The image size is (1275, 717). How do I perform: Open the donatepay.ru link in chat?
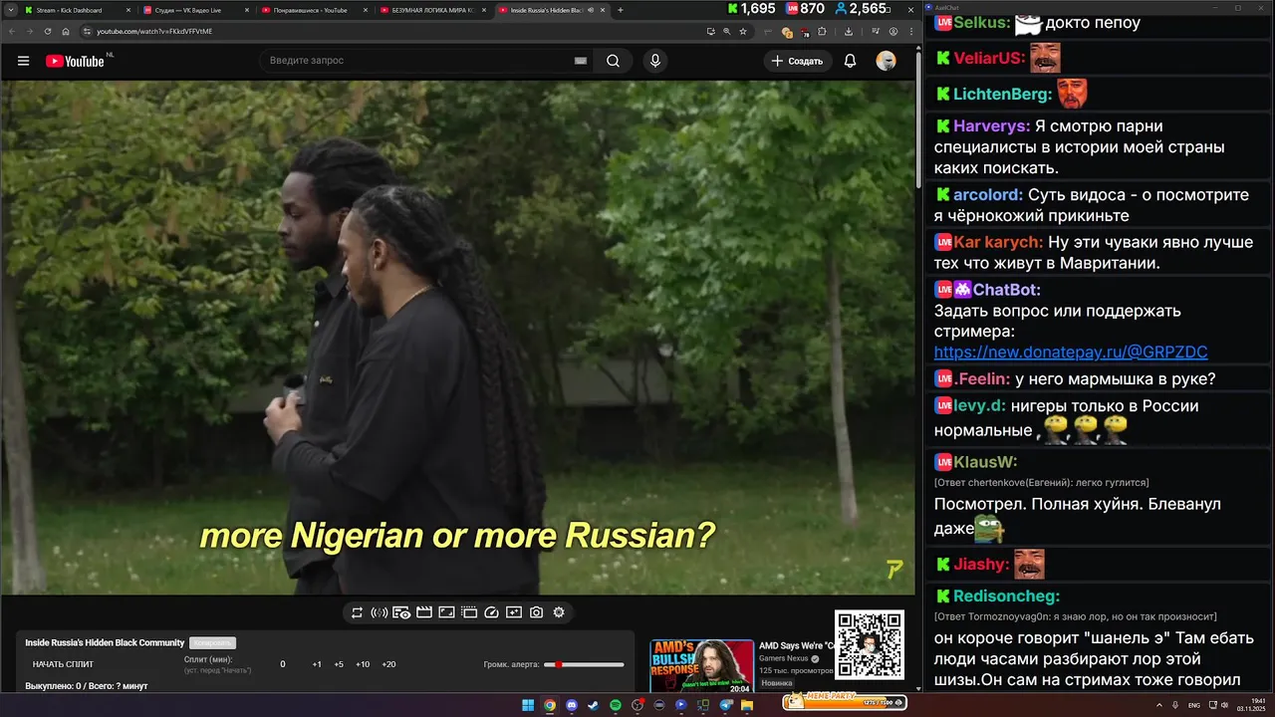point(1071,353)
